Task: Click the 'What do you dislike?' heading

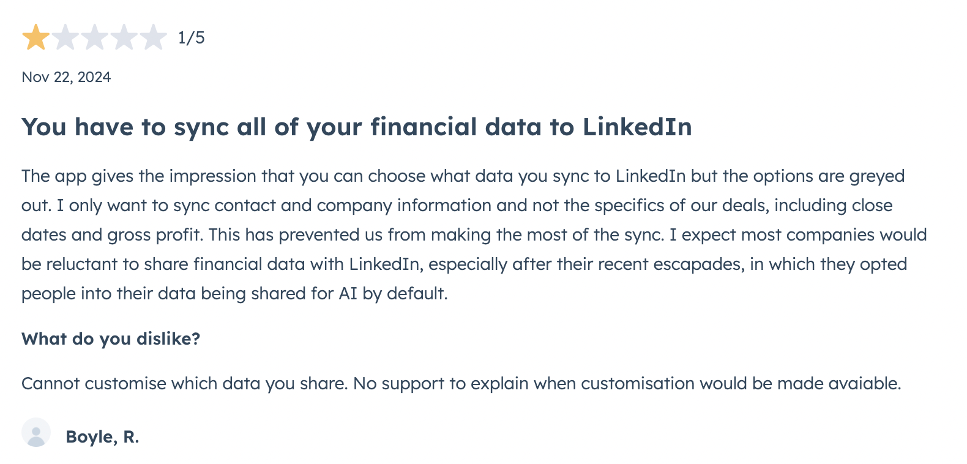Action: [111, 339]
